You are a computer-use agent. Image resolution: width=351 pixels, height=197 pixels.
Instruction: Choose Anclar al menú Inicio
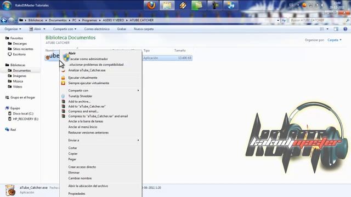click(x=83, y=127)
